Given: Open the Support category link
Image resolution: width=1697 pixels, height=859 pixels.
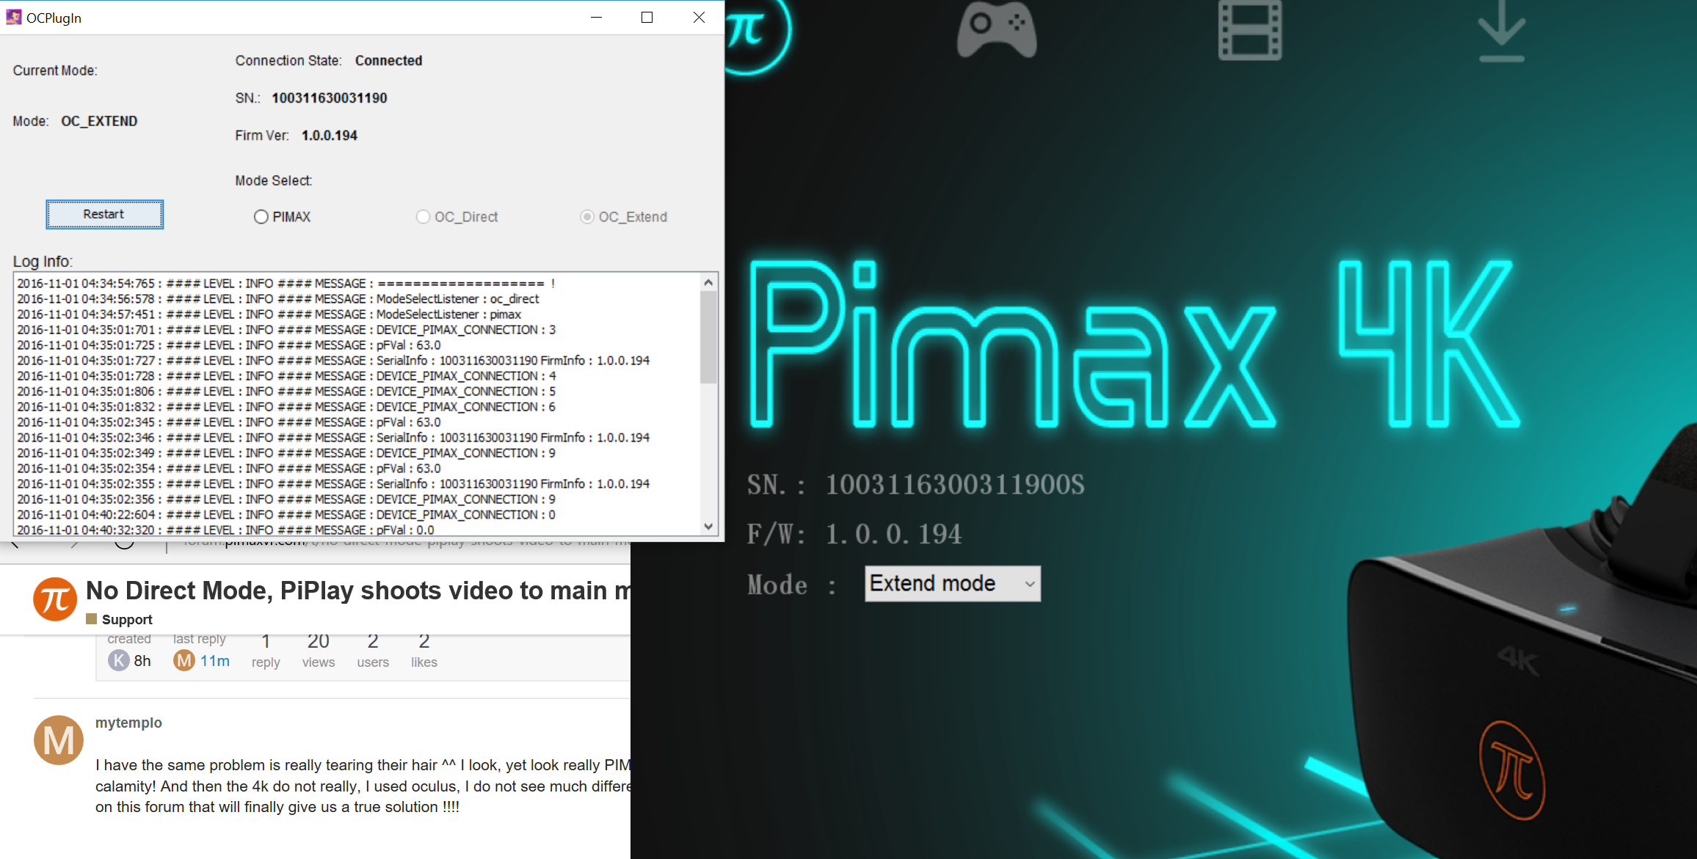Looking at the screenshot, I should pos(127,619).
